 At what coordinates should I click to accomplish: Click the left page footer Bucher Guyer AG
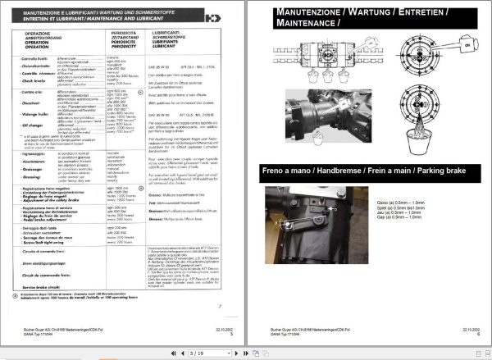[x=63, y=330]
